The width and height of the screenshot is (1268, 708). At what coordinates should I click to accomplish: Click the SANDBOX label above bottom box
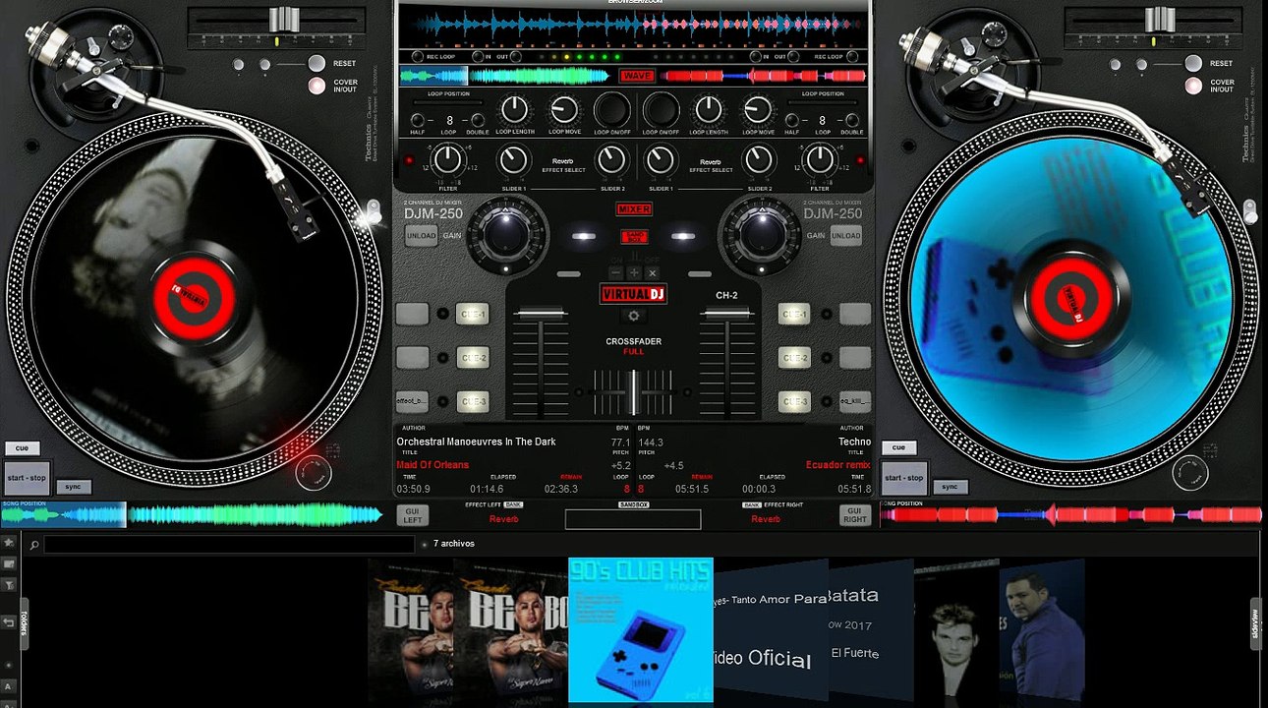634,504
